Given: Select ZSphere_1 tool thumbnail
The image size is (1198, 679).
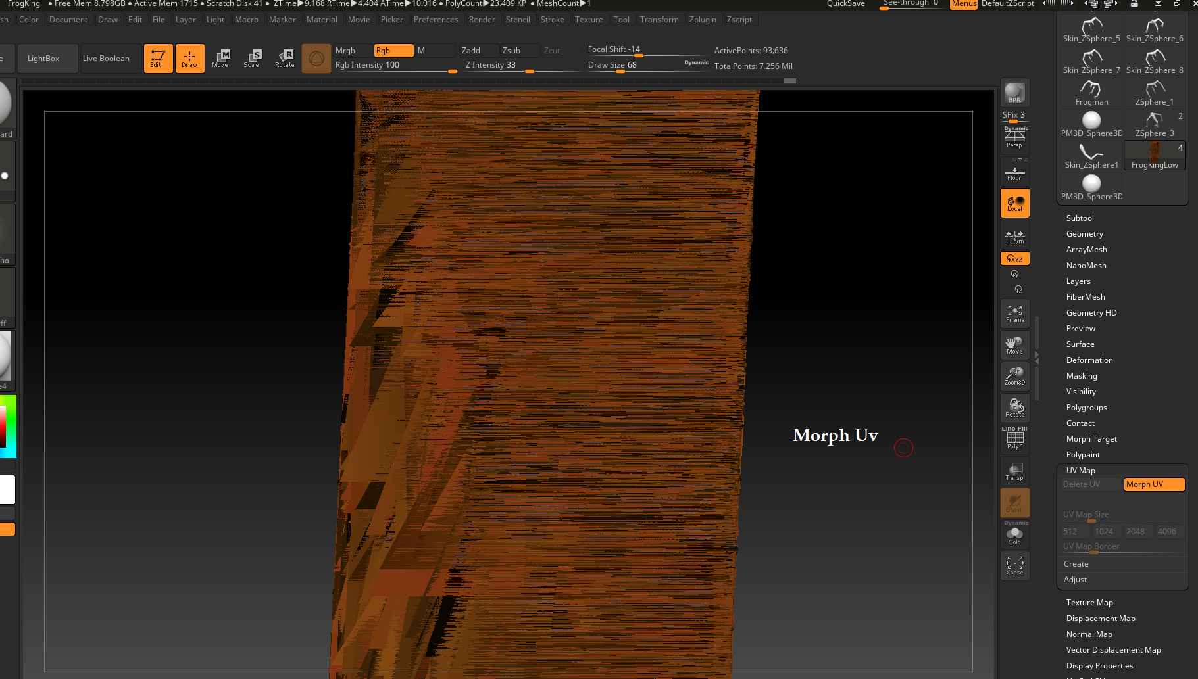Looking at the screenshot, I should point(1155,93).
